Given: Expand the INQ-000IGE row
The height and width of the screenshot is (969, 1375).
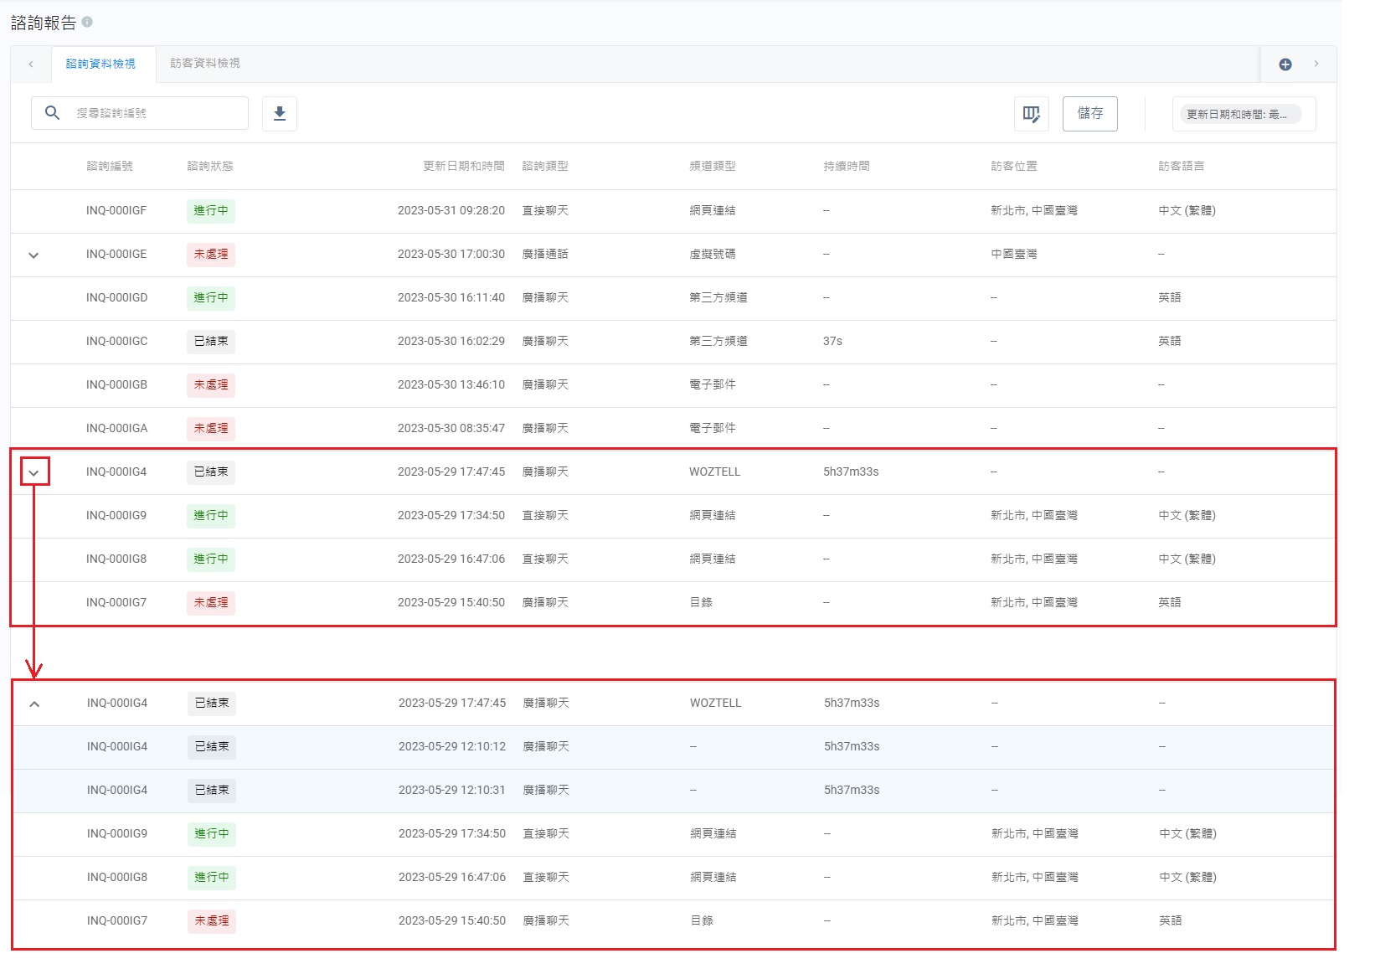Looking at the screenshot, I should 33,255.
